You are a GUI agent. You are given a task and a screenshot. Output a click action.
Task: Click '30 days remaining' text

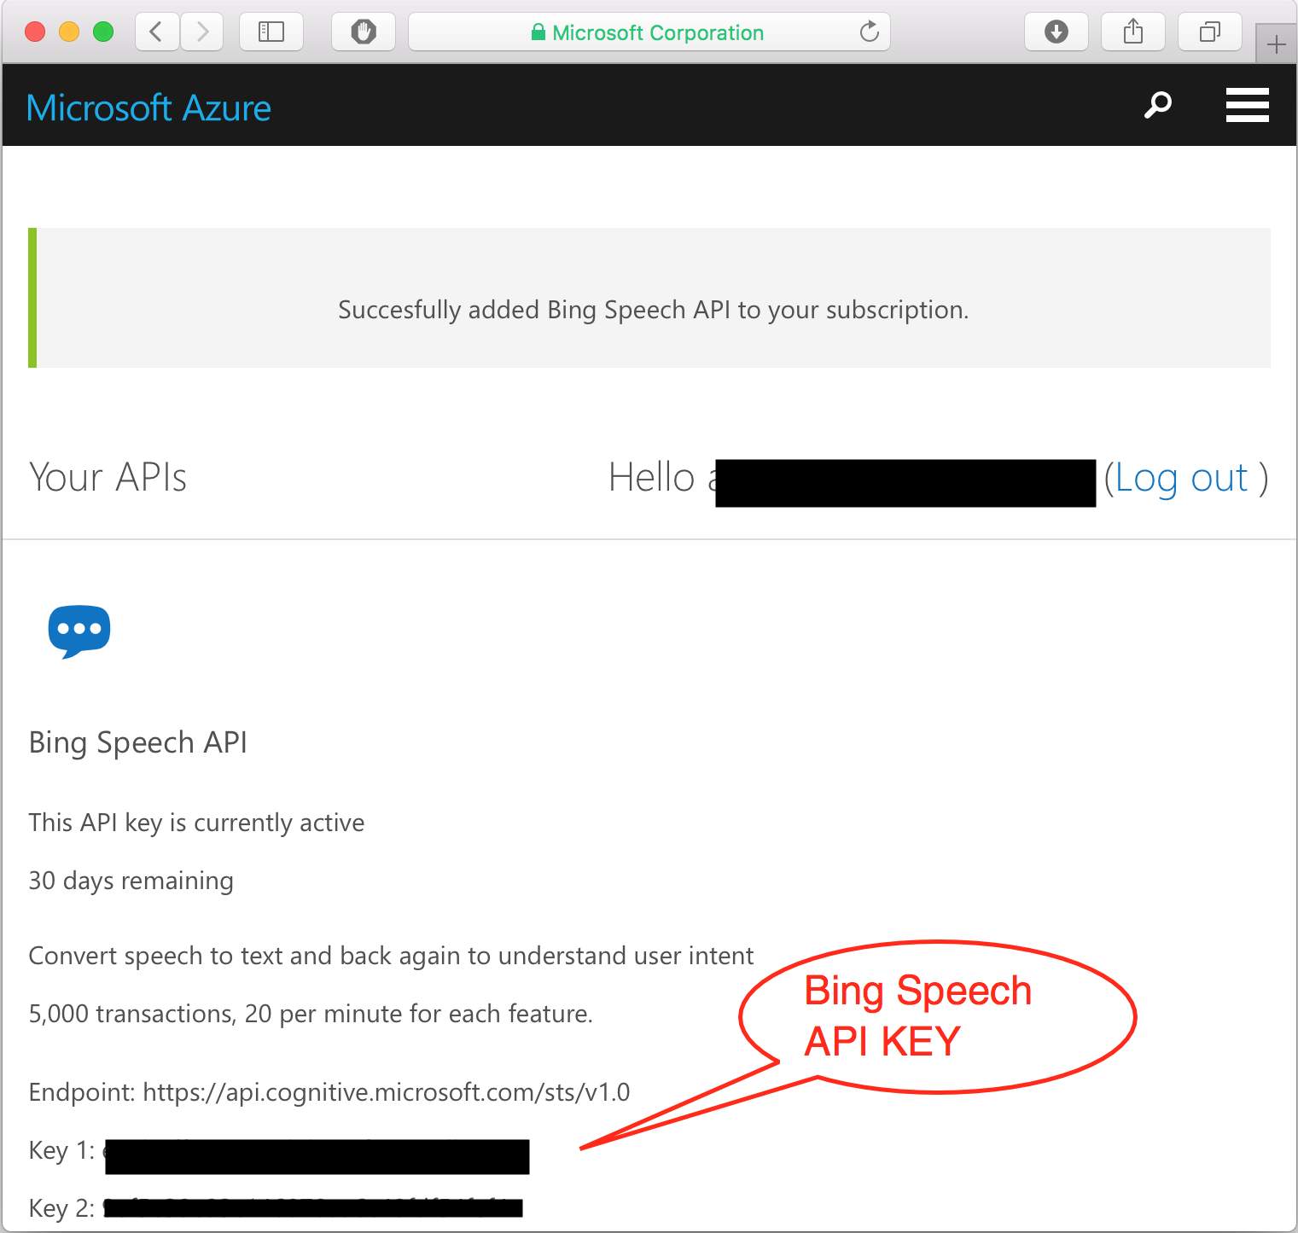[131, 881]
